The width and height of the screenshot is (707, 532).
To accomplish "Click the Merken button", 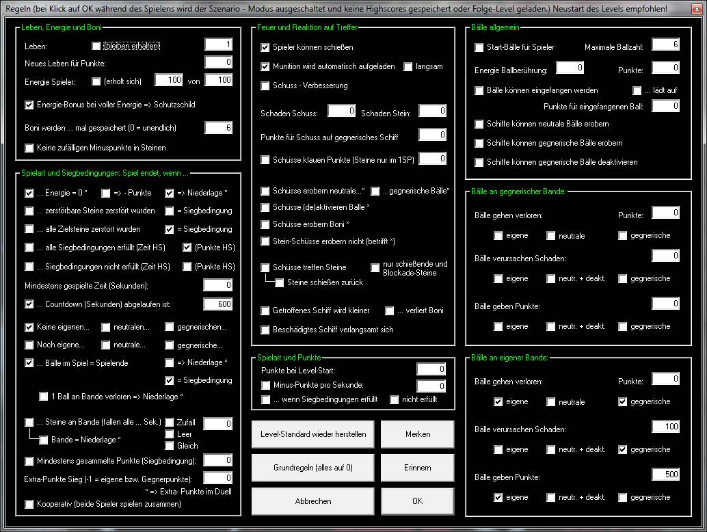I will point(417,434).
